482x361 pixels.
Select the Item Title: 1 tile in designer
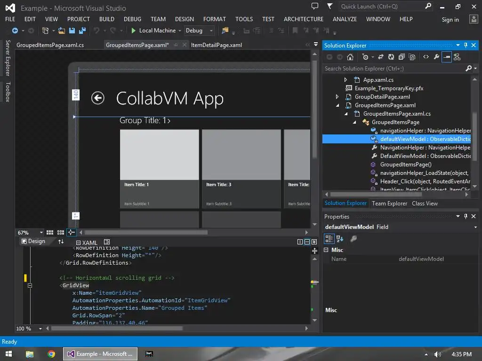(x=159, y=169)
